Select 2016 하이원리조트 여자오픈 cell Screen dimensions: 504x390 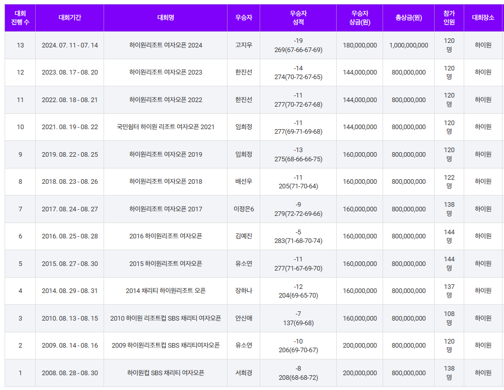pos(166,236)
